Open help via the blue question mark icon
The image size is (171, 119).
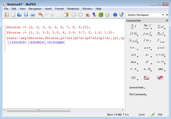115,15
